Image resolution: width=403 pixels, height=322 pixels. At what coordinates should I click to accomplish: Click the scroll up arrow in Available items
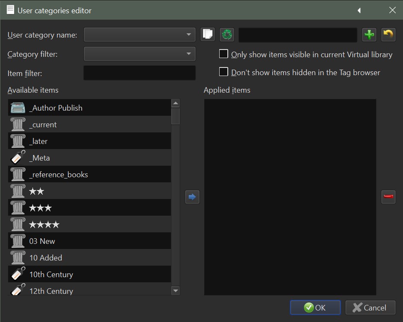click(176, 103)
